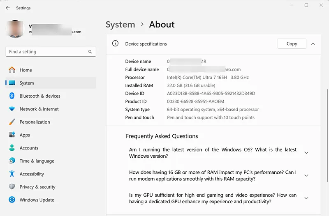Click the Processor value Intel Core Ultra 7
Viewport: 329px width, 216px height.
pos(208,78)
